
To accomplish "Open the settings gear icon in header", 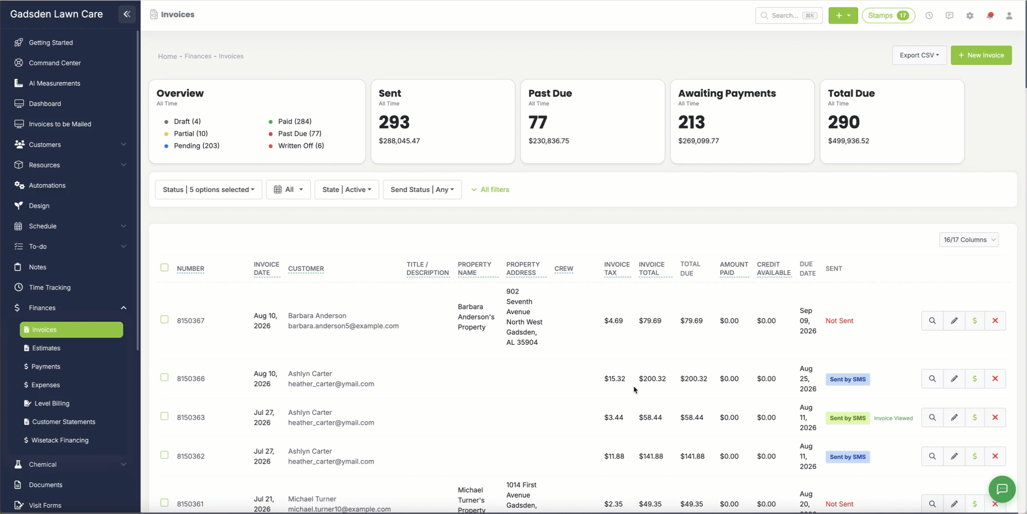I will tap(969, 16).
